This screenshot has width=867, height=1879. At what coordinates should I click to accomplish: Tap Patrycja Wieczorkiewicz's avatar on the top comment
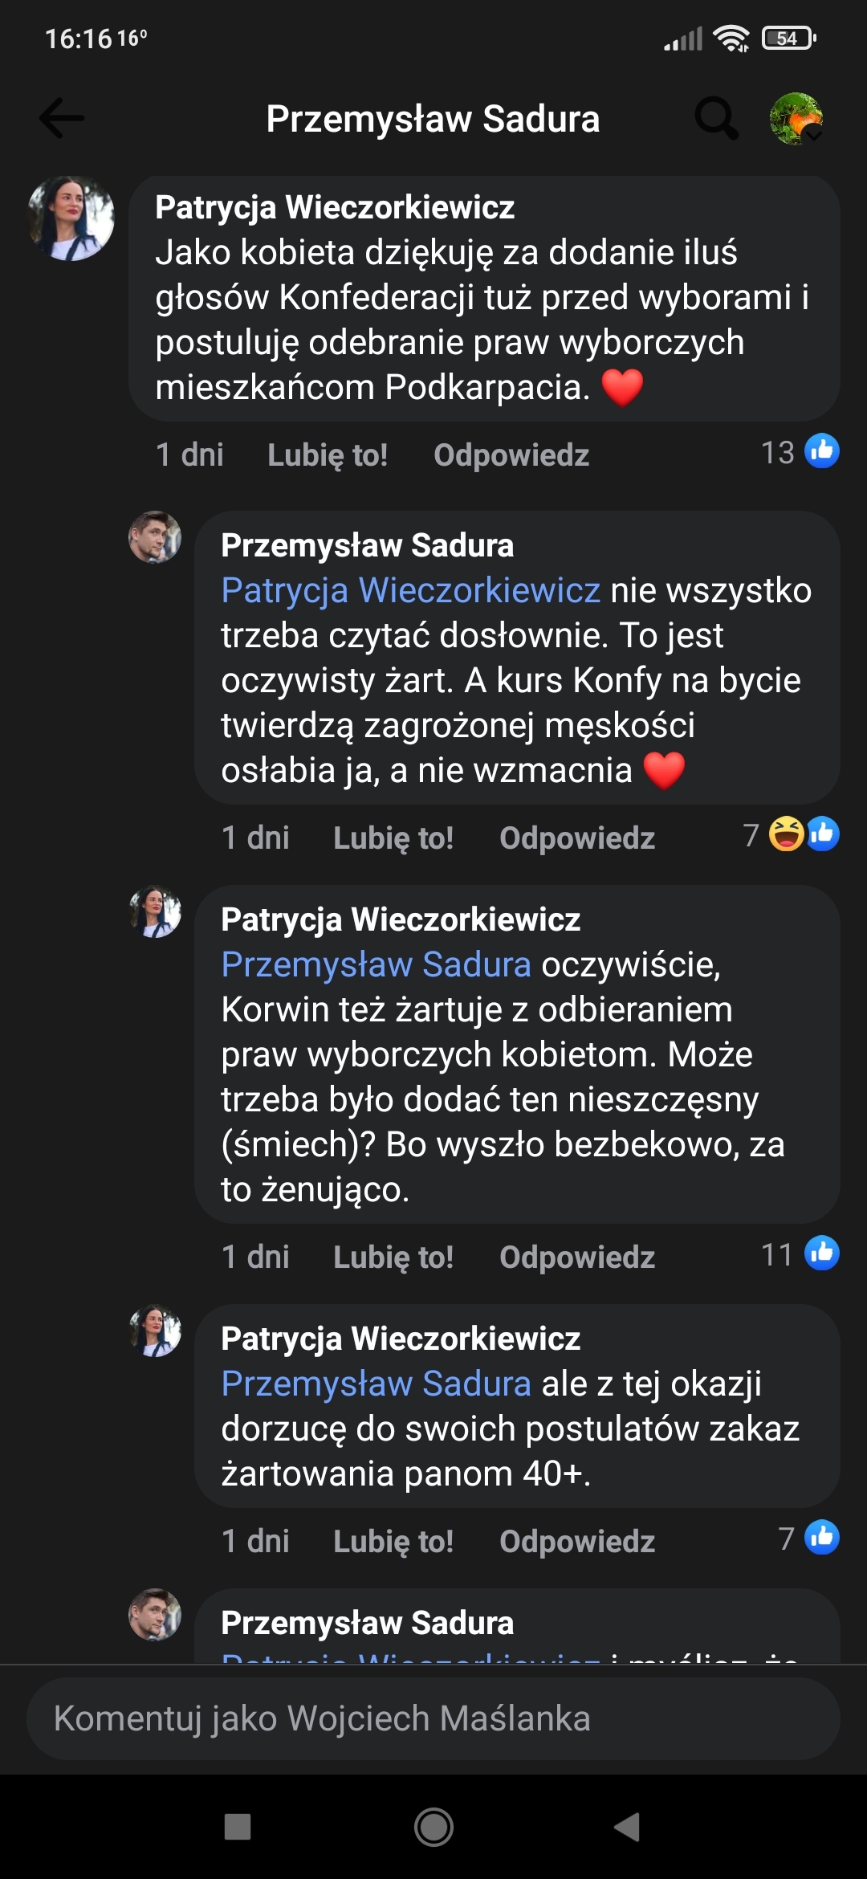pyautogui.click(x=71, y=218)
